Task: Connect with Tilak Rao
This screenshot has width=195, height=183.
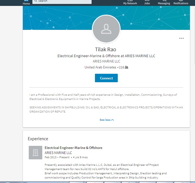Action: (106, 78)
